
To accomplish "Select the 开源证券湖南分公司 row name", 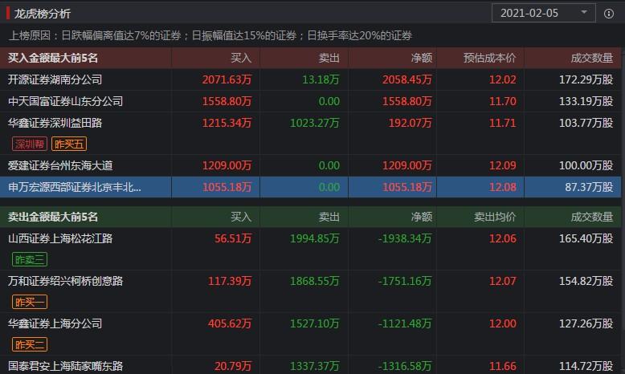I will 55,79.
